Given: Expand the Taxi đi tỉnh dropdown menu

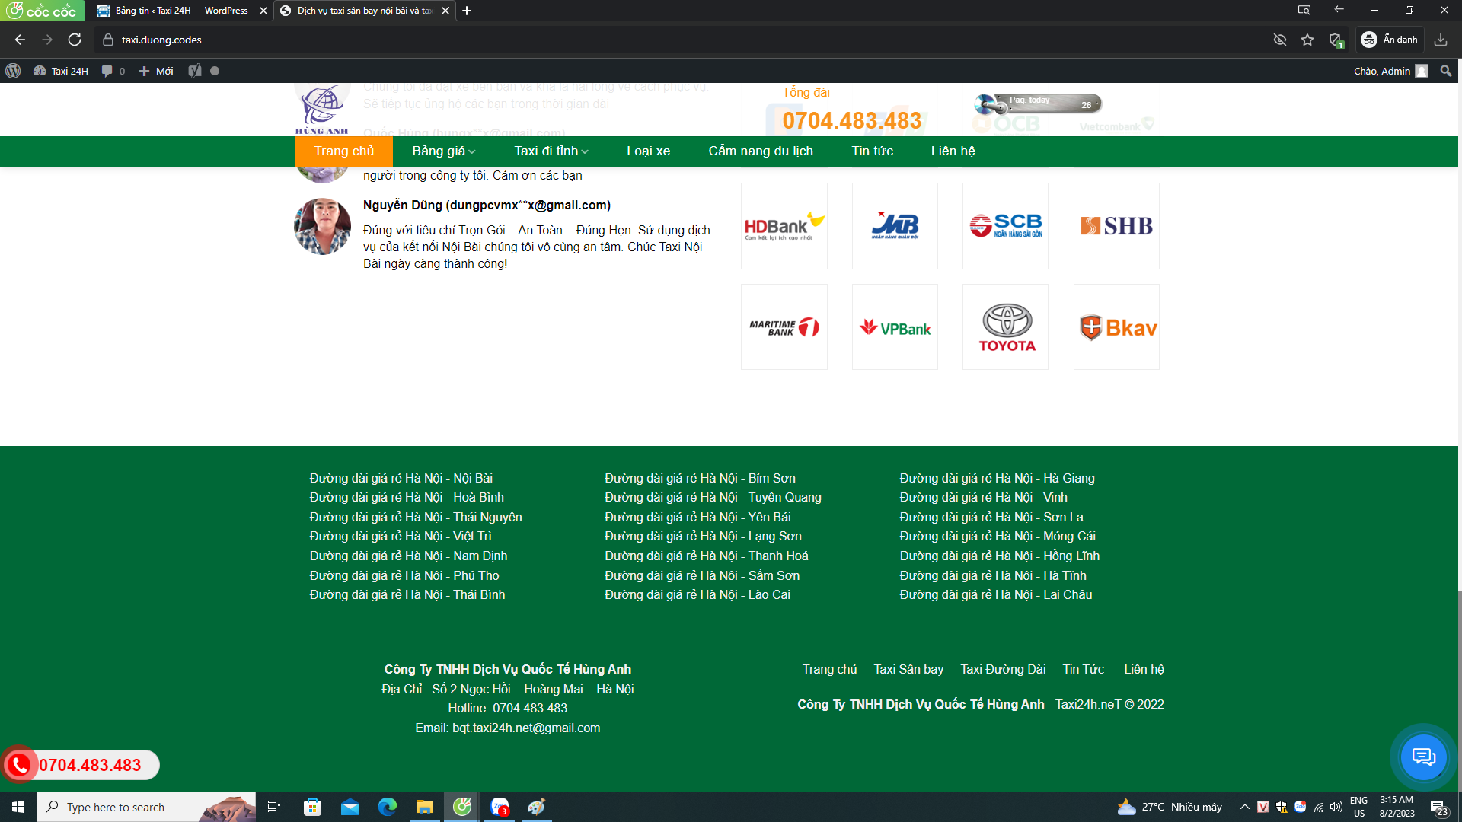Looking at the screenshot, I should [551, 151].
